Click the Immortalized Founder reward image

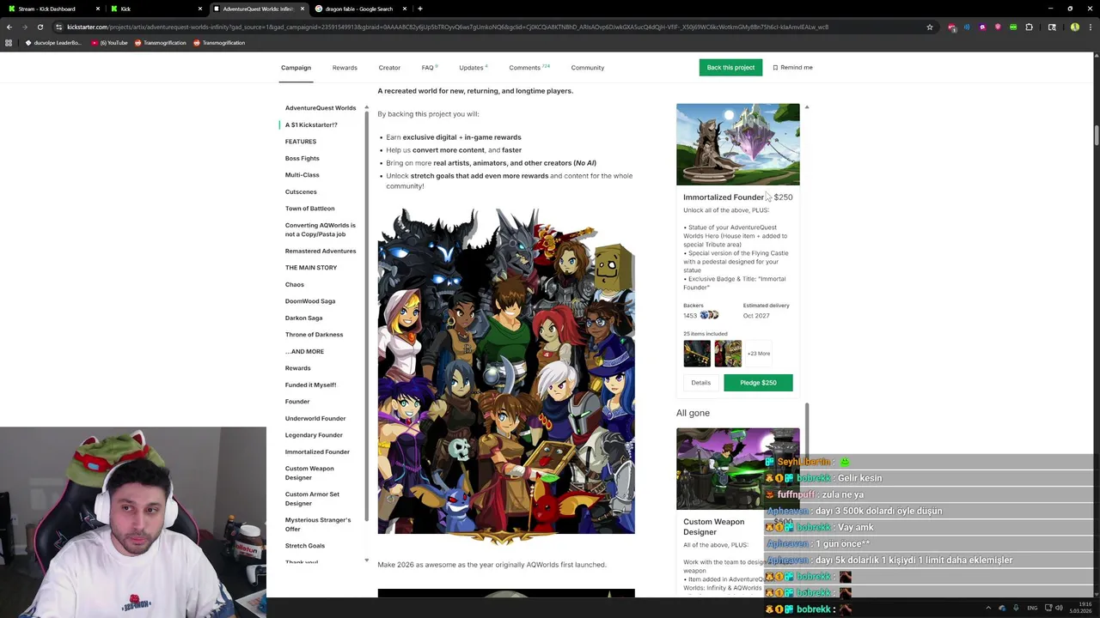(x=738, y=144)
